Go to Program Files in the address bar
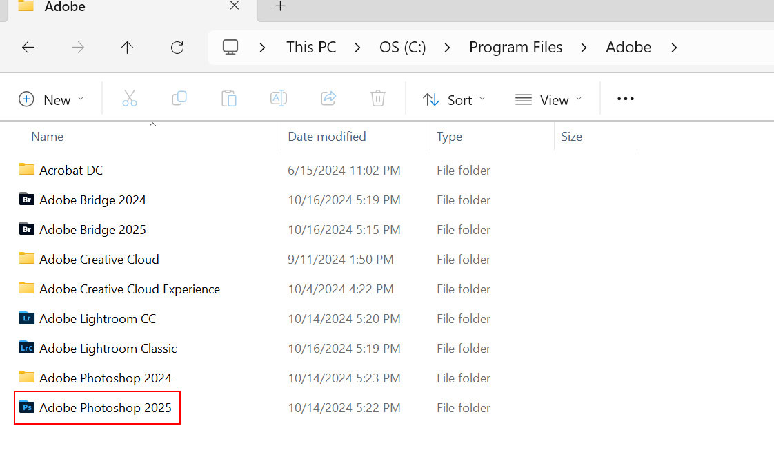Viewport: 774px width, 475px height. point(515,47)
